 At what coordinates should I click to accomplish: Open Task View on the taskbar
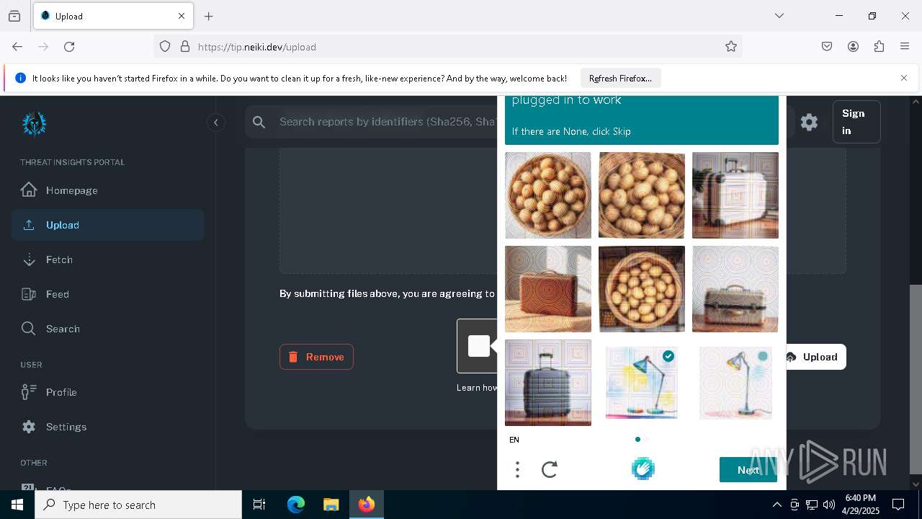tap(259, 505)
